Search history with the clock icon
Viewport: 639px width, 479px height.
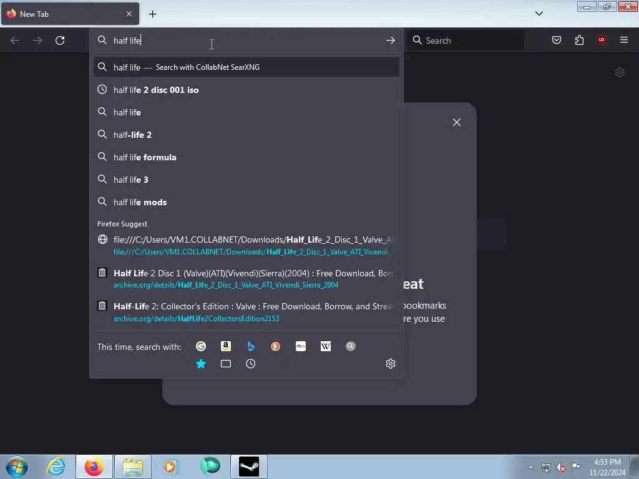[x=251, y=364]
